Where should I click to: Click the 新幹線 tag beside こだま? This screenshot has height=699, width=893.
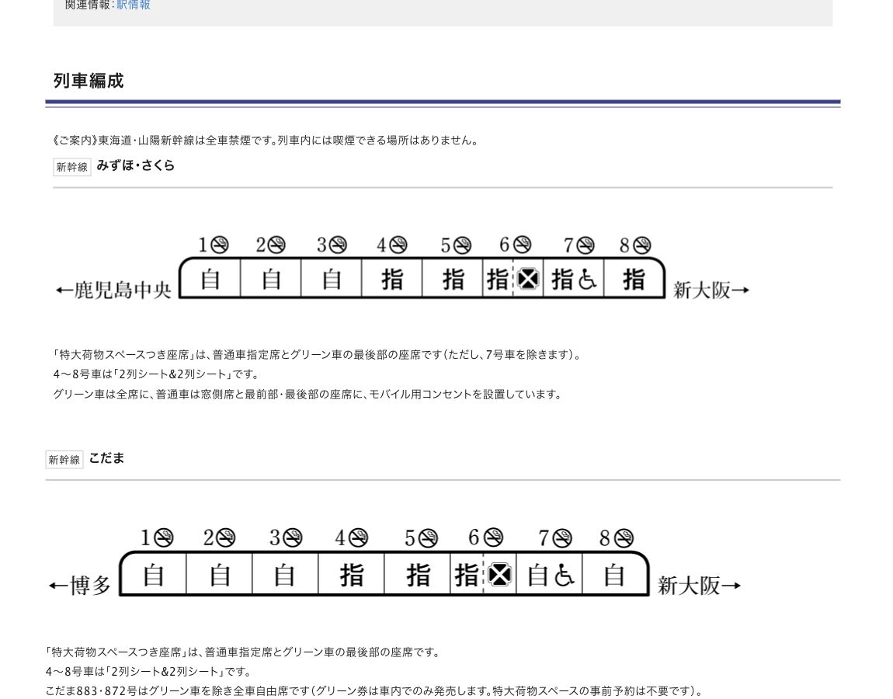pyautogui.click(x=64, y=460)
